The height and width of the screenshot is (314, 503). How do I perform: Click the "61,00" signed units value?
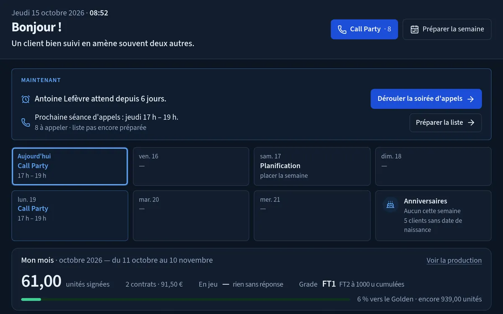41,281
